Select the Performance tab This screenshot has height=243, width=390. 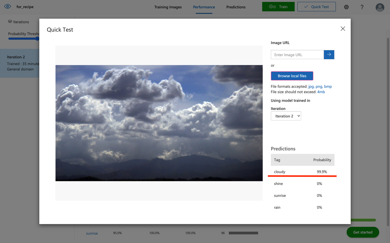point(204,7)
